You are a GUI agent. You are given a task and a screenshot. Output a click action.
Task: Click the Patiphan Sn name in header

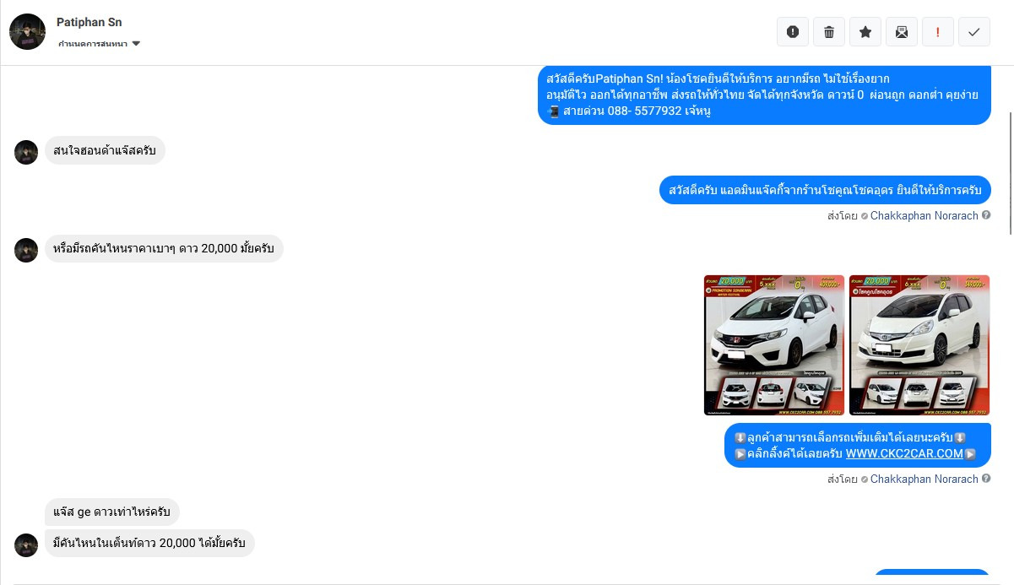89,22
